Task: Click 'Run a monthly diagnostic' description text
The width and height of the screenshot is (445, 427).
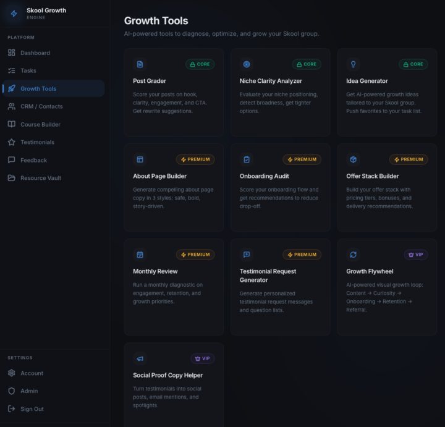Action: click(167, 293)
